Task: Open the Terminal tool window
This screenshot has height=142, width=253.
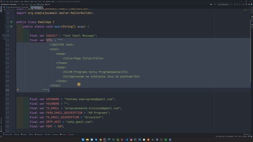Action: click(63, 135)
